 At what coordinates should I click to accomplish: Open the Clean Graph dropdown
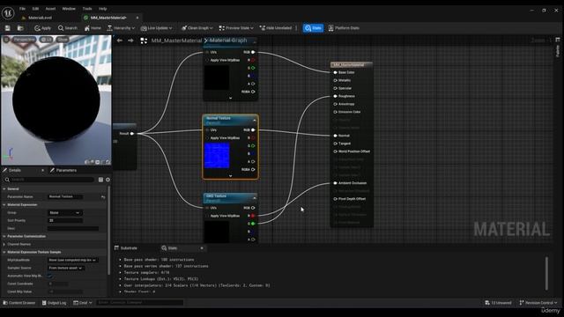point(197,28)
